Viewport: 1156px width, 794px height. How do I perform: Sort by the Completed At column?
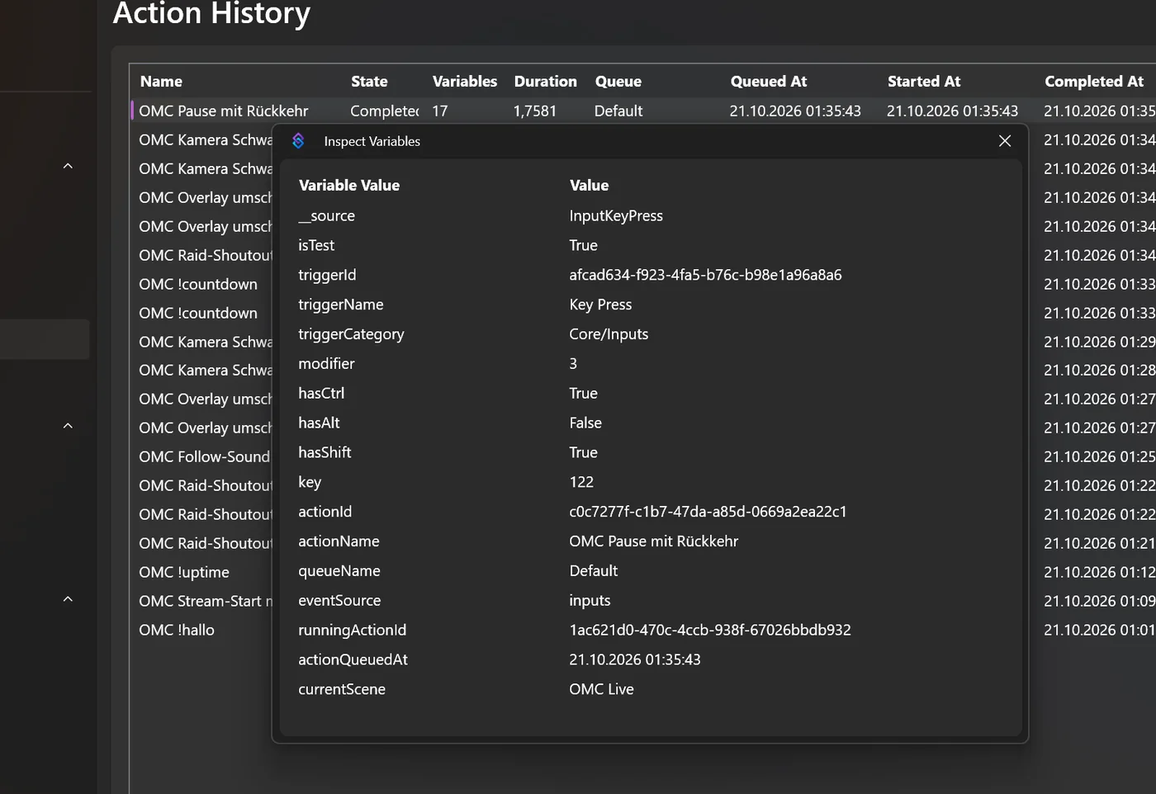click(x=1094, y=82)
